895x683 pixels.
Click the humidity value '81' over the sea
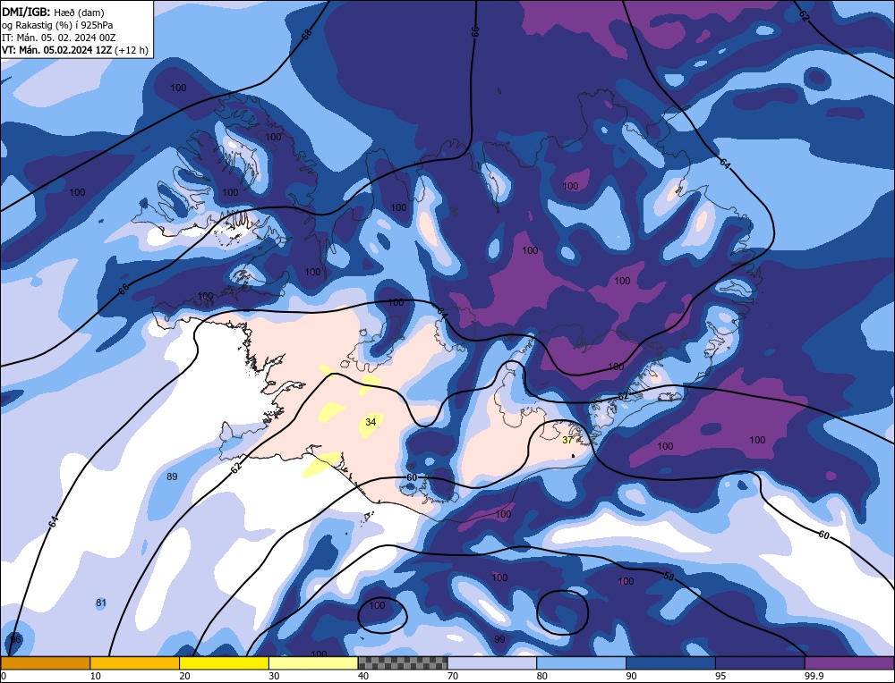click(101, 603)
